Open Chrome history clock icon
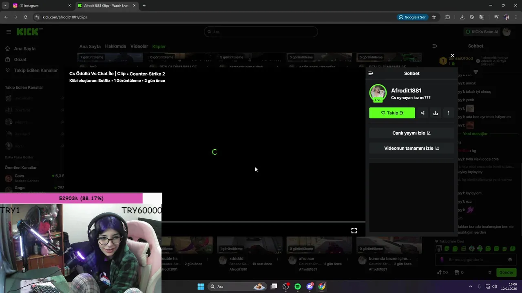The width and height of the screenshot is (522, 293). click(472, 17)
